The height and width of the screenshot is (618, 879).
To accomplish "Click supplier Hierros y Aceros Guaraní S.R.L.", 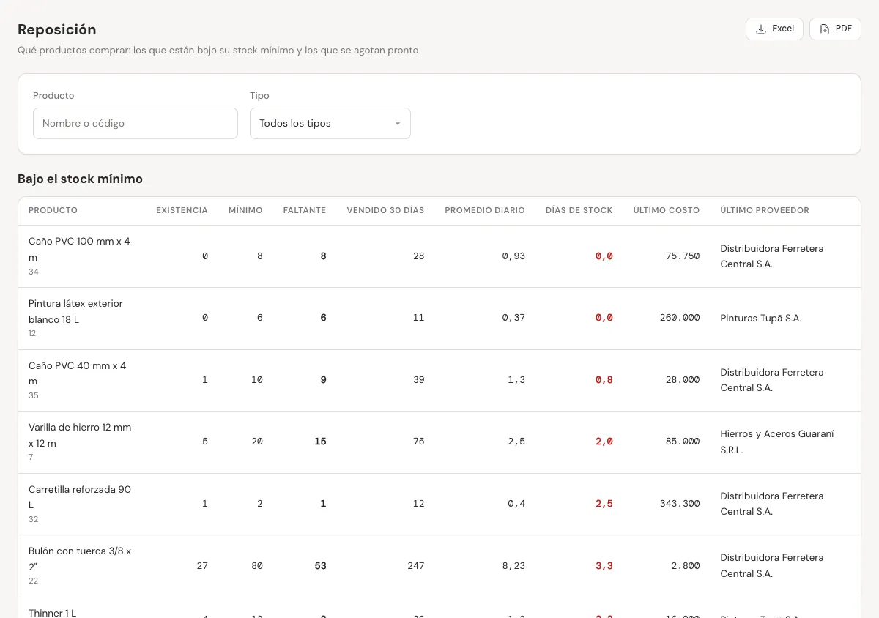I will pyautogui.click(x=777, y=442).
